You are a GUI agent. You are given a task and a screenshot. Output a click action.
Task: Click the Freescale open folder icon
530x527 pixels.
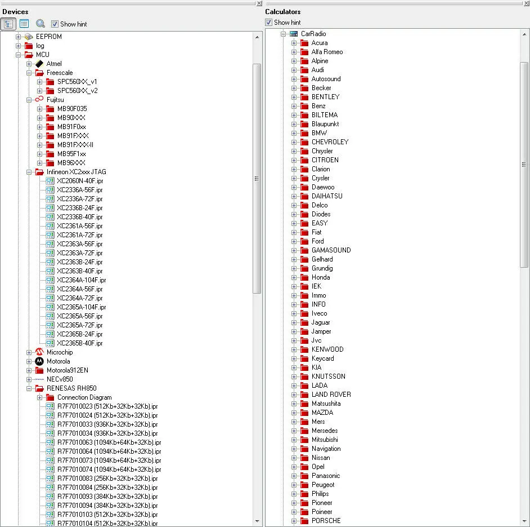[39, 73]
